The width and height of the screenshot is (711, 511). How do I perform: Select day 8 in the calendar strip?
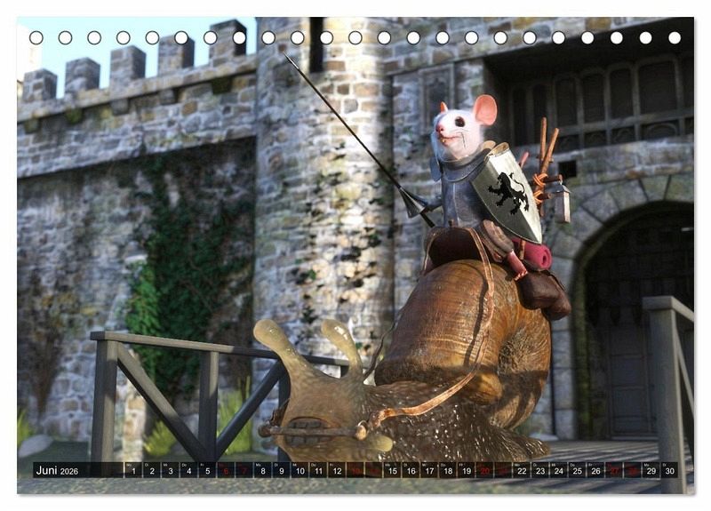pyautogui.click(x=262, y=470)
